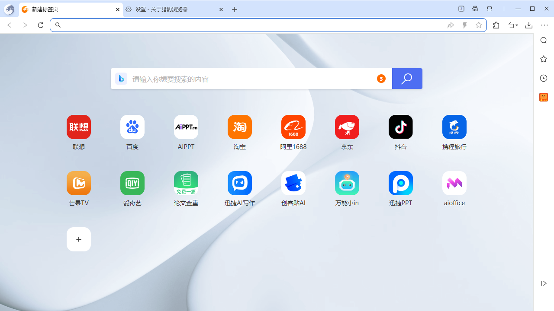Change browser skin using the T-shirt icon
Viewport: 554px width, 311px height.
(490, 9)
